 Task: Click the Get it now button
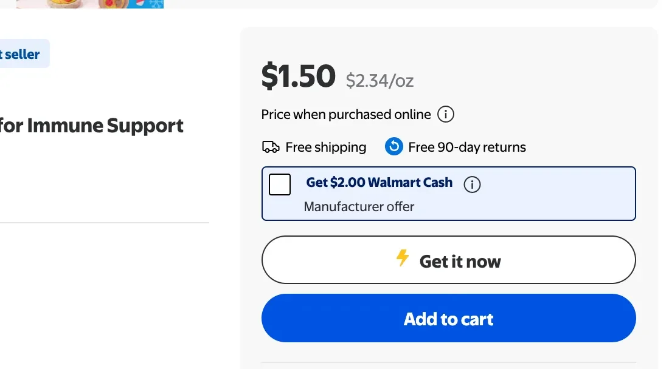pos(449,260)
